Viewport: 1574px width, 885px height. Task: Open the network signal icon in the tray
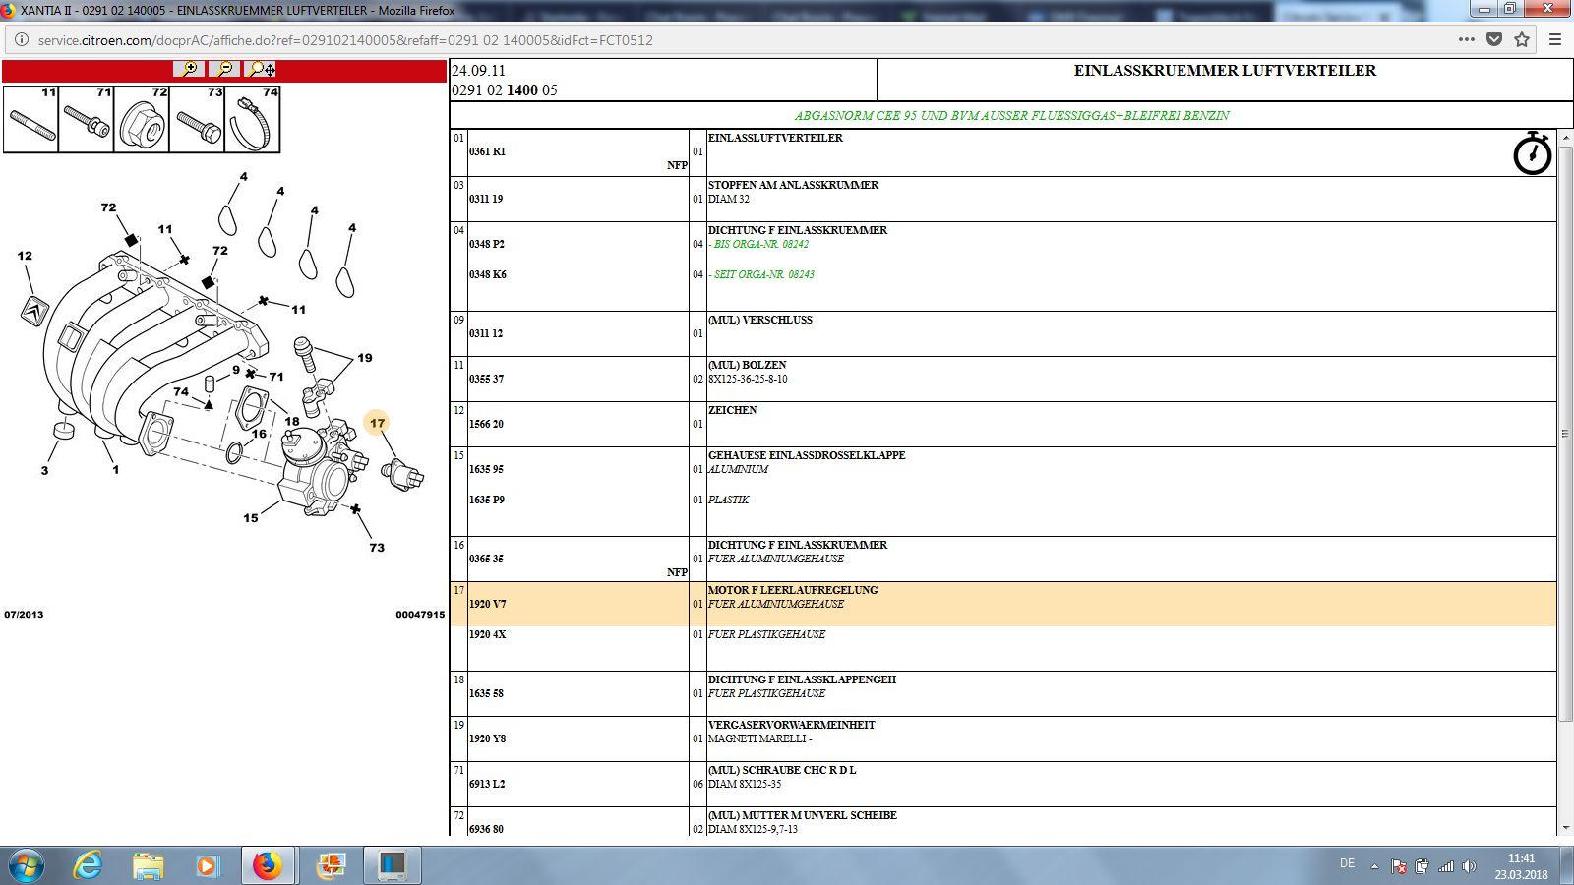click(1446, 866)
